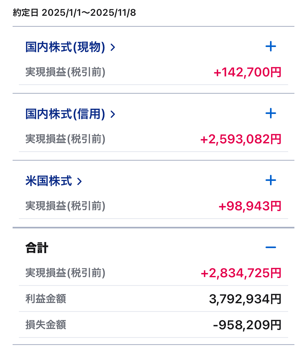Click the chevron arrow beside 米国株式
Screen dimensions: 307x356
pos(80,181)
